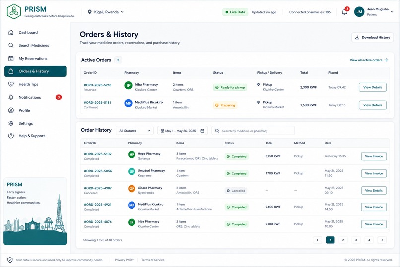
Task: Click the 2,300 RWF total
Action: pyautogui.click(x=308, y=87)
